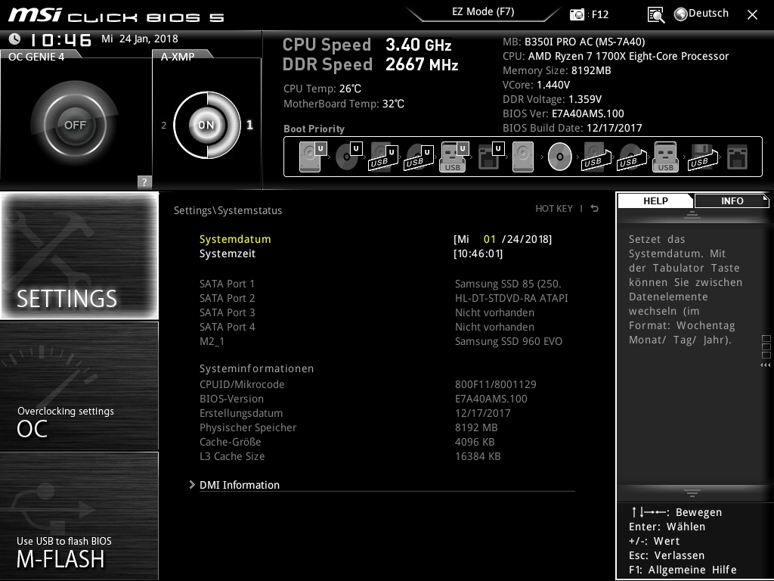Select the legacy hard disk boot icon without U badge
The image size is (774, 581).
(x=523, y=157)
